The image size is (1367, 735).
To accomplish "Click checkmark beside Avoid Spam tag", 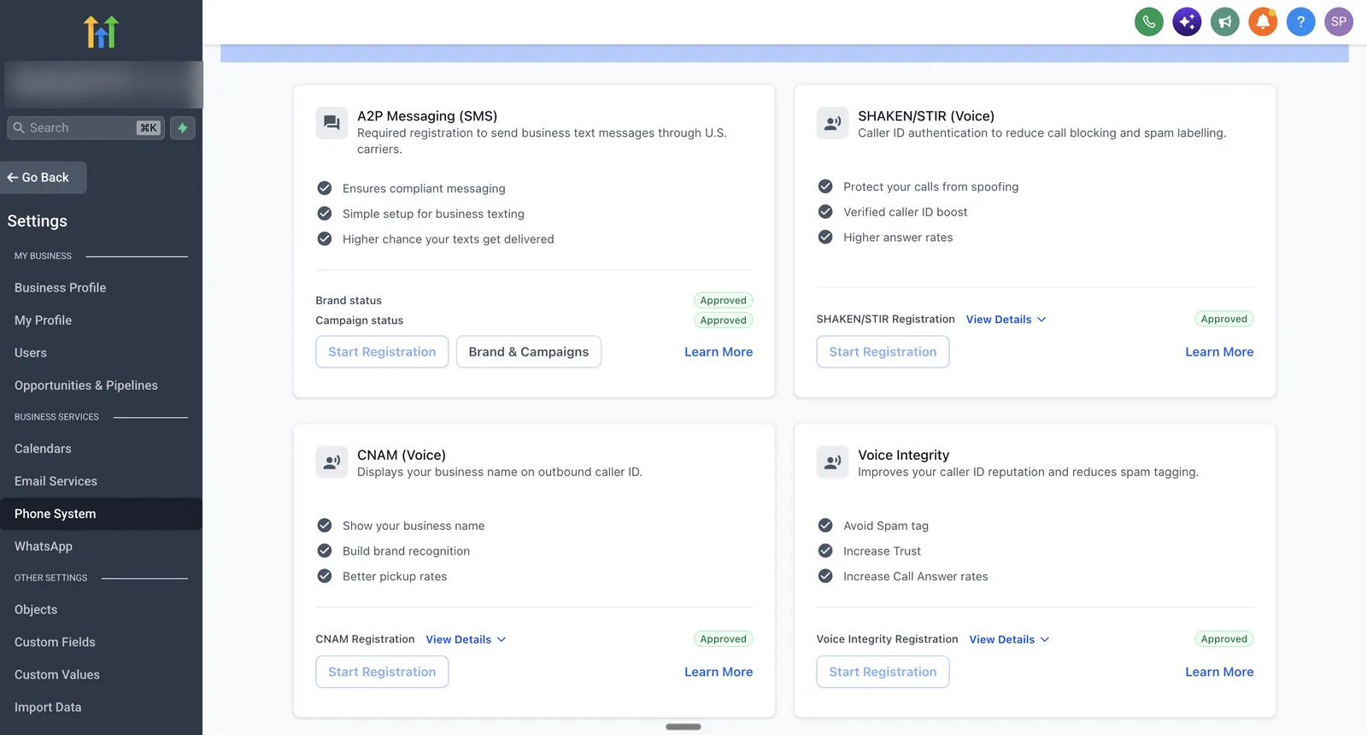I will (825, 526).
